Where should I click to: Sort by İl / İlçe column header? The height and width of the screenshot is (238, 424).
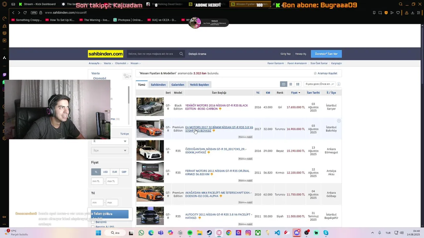point(331,93)
